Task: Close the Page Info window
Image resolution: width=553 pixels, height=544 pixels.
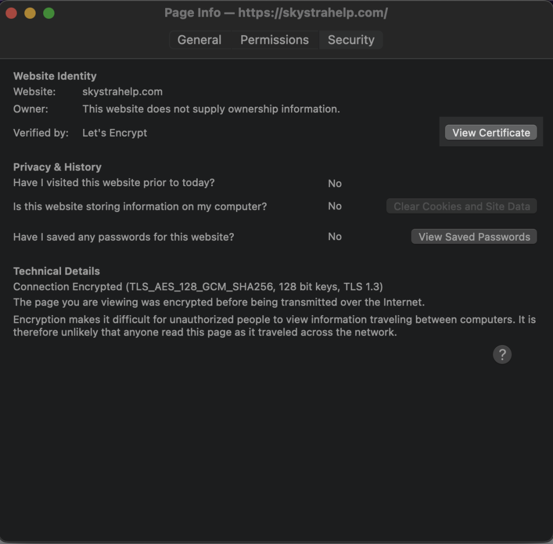Action: point(11,13)
